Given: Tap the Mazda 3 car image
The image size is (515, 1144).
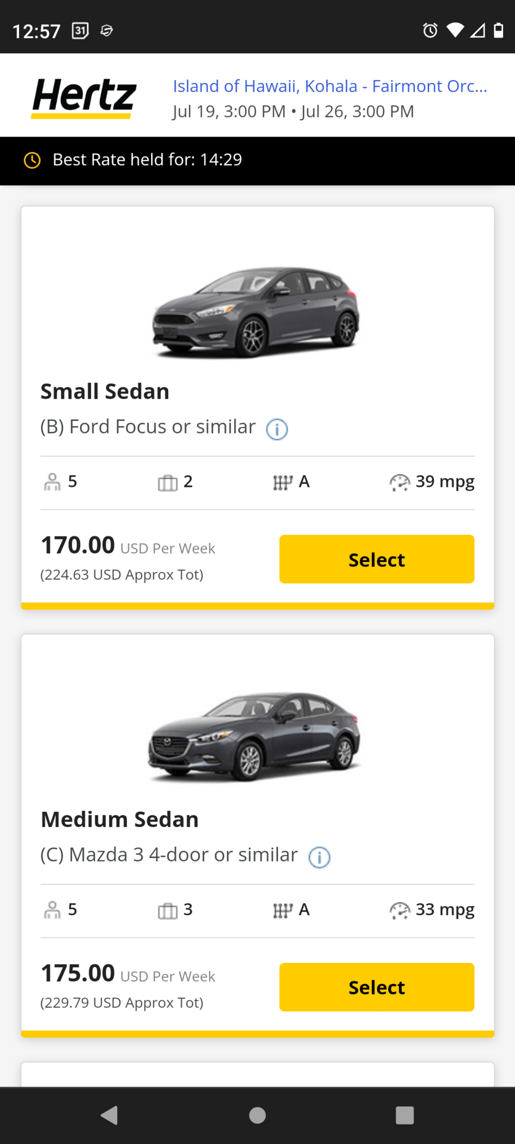Looking at the screenshot, I should click(x=255, y=737).
